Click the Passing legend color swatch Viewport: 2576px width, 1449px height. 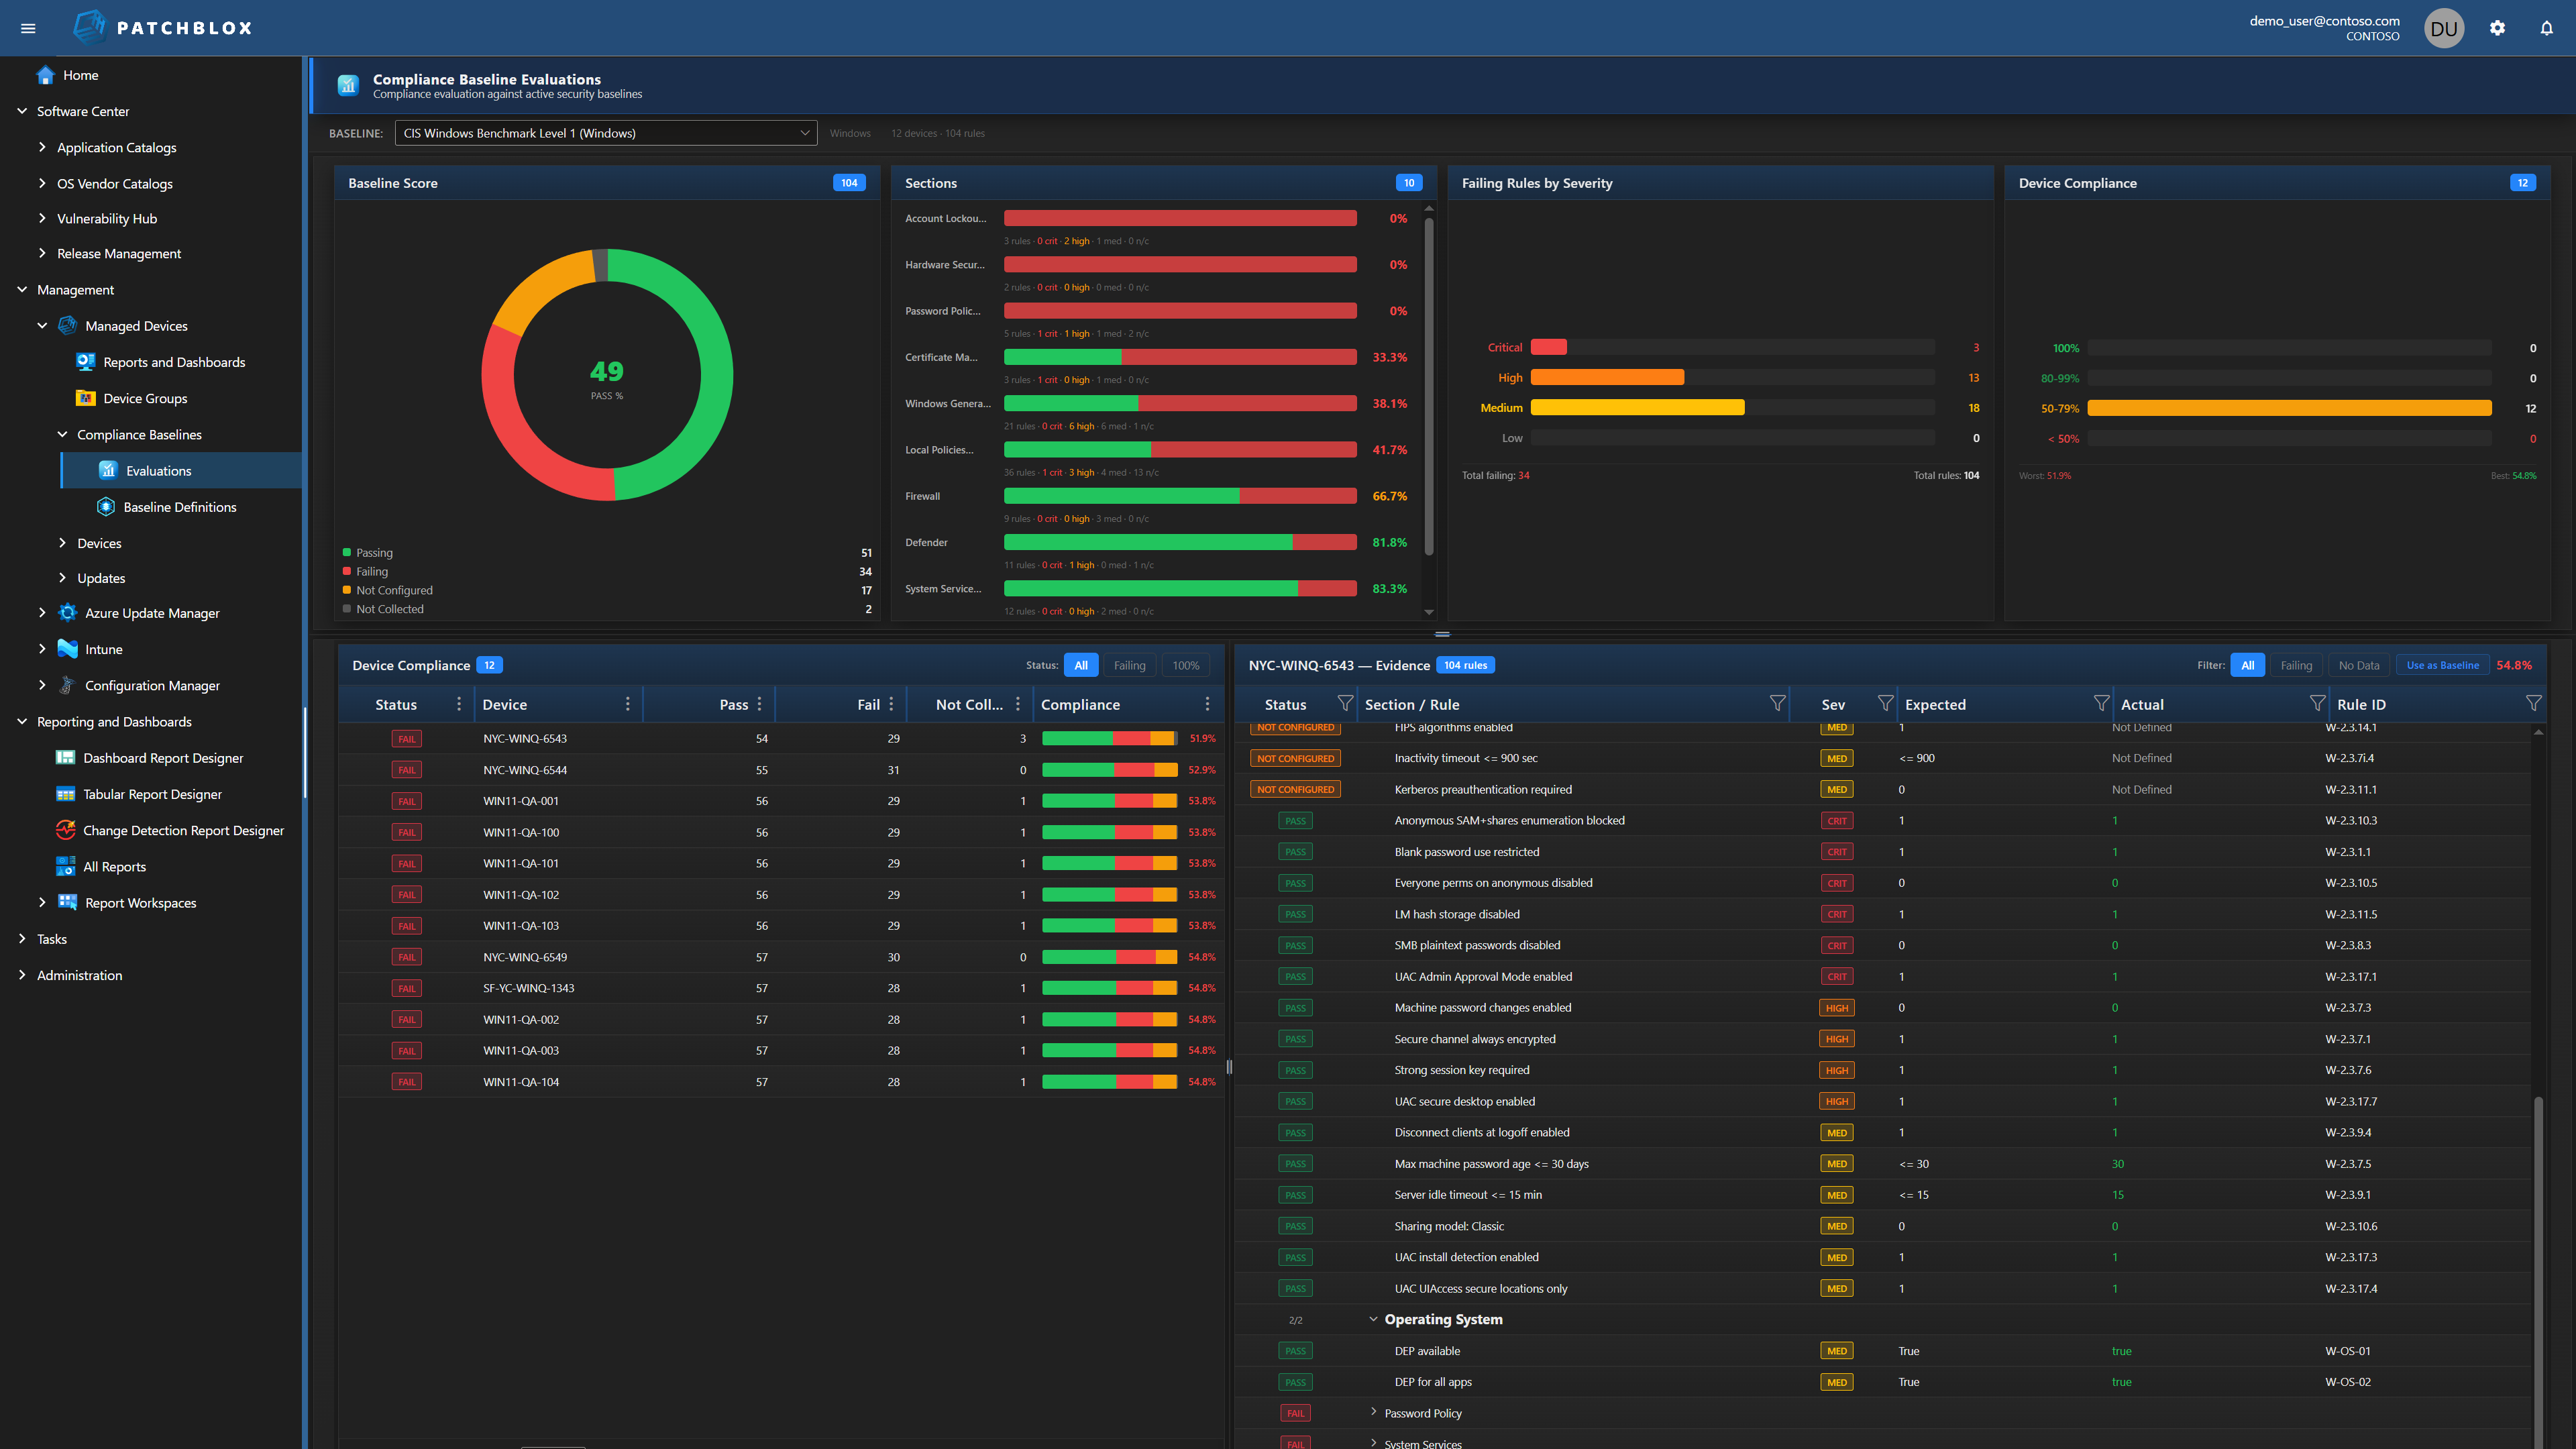pos(347,552)
